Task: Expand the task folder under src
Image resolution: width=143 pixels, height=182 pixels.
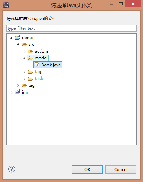Action: (24, 79)
